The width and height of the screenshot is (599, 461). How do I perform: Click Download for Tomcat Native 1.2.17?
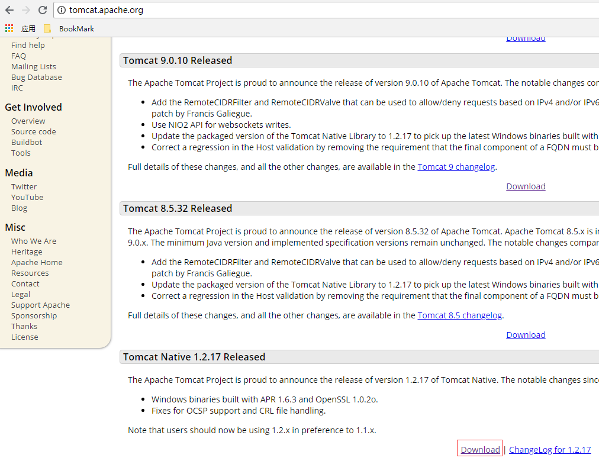coord(480,450)
